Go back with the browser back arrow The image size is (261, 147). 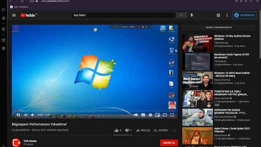coord(10,1)
